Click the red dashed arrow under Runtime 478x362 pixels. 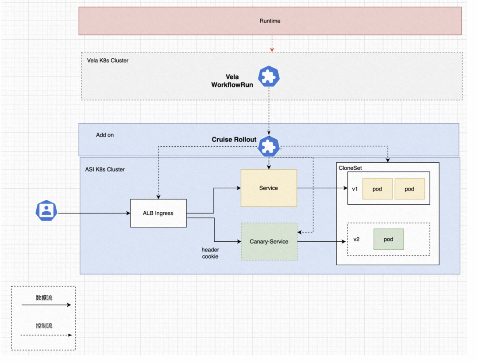(x=272, y=44)
